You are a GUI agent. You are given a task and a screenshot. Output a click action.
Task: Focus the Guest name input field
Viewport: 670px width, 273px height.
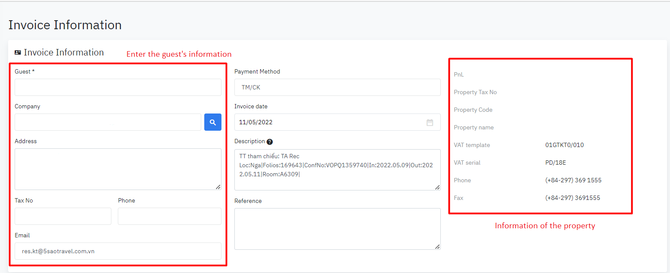pos(118,87)
